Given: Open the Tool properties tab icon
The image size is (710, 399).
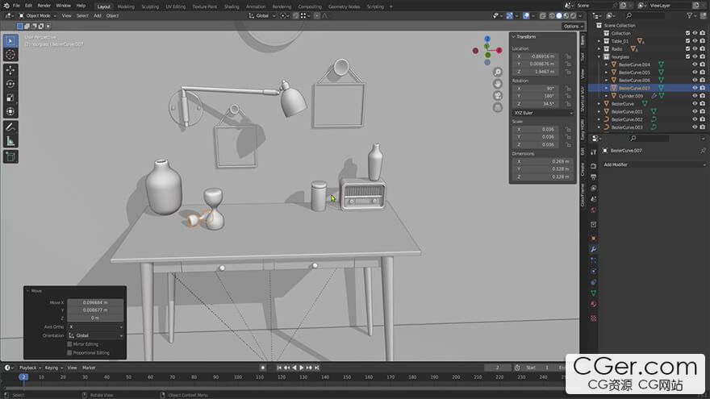Looking at the screenshot, I should click(594, 152).
